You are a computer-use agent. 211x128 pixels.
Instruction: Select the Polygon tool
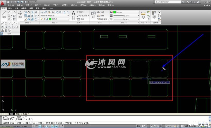[6, 23]
